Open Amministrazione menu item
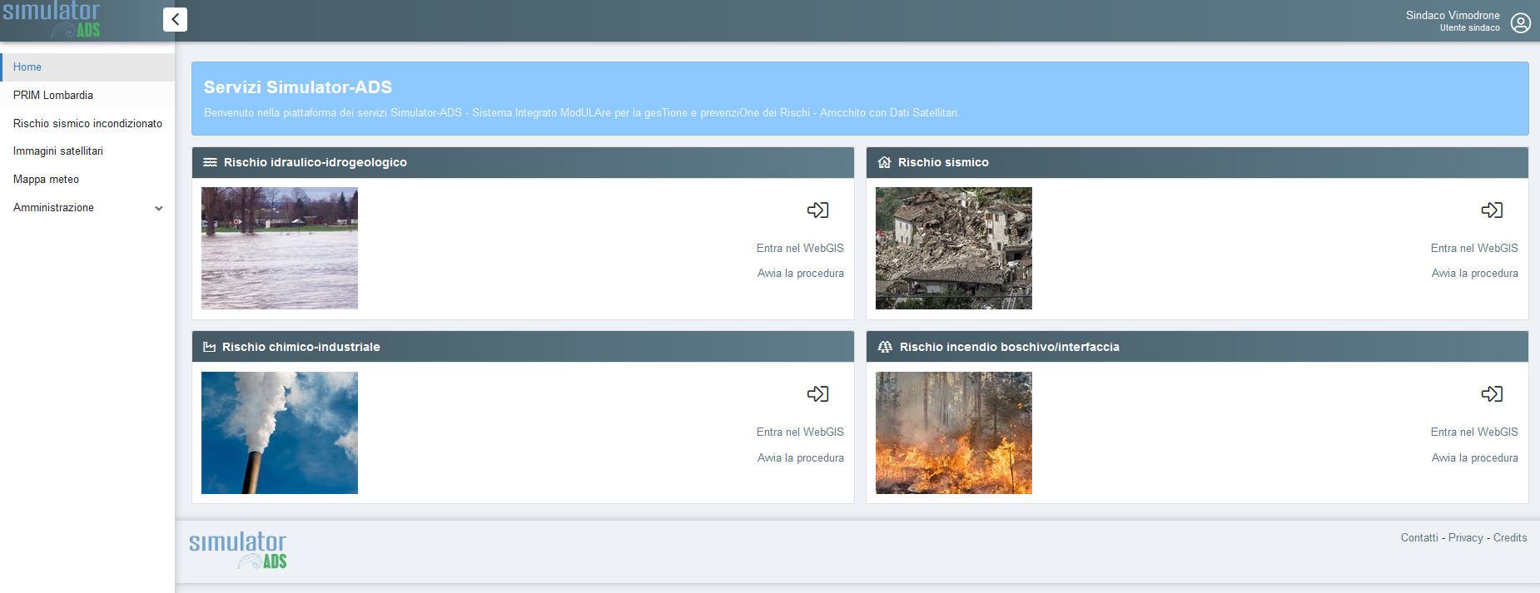The width and height of the screenshot is (1540, 593). point(87,207)
